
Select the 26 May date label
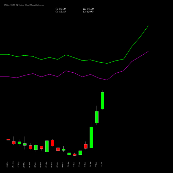pyautogui.click(x=13, y=164)
